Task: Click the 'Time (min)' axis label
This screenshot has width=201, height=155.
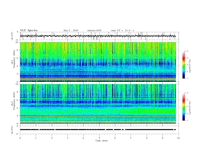Action: [102, 141]
